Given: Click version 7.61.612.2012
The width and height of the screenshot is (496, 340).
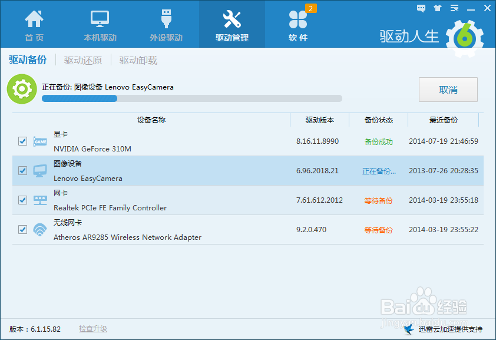Looking at the screenshot, I should (319, 200).
